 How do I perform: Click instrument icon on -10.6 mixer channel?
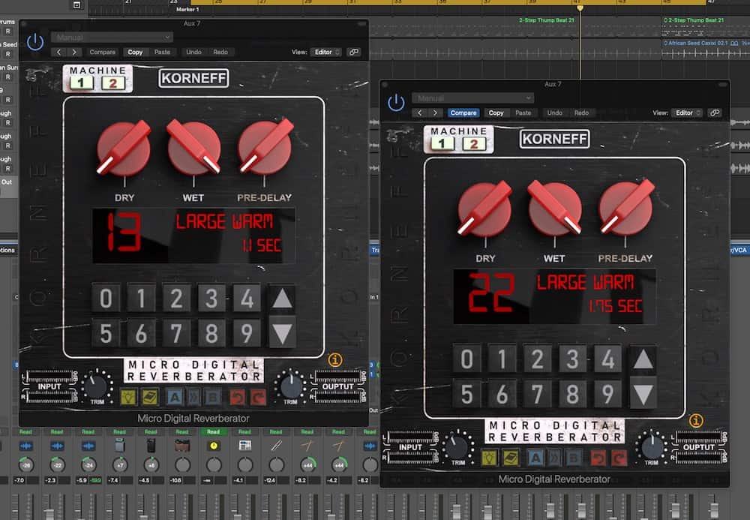coord(182,446)
